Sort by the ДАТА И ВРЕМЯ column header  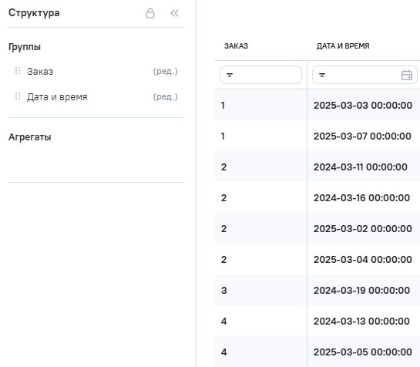(x=343, y=46)
